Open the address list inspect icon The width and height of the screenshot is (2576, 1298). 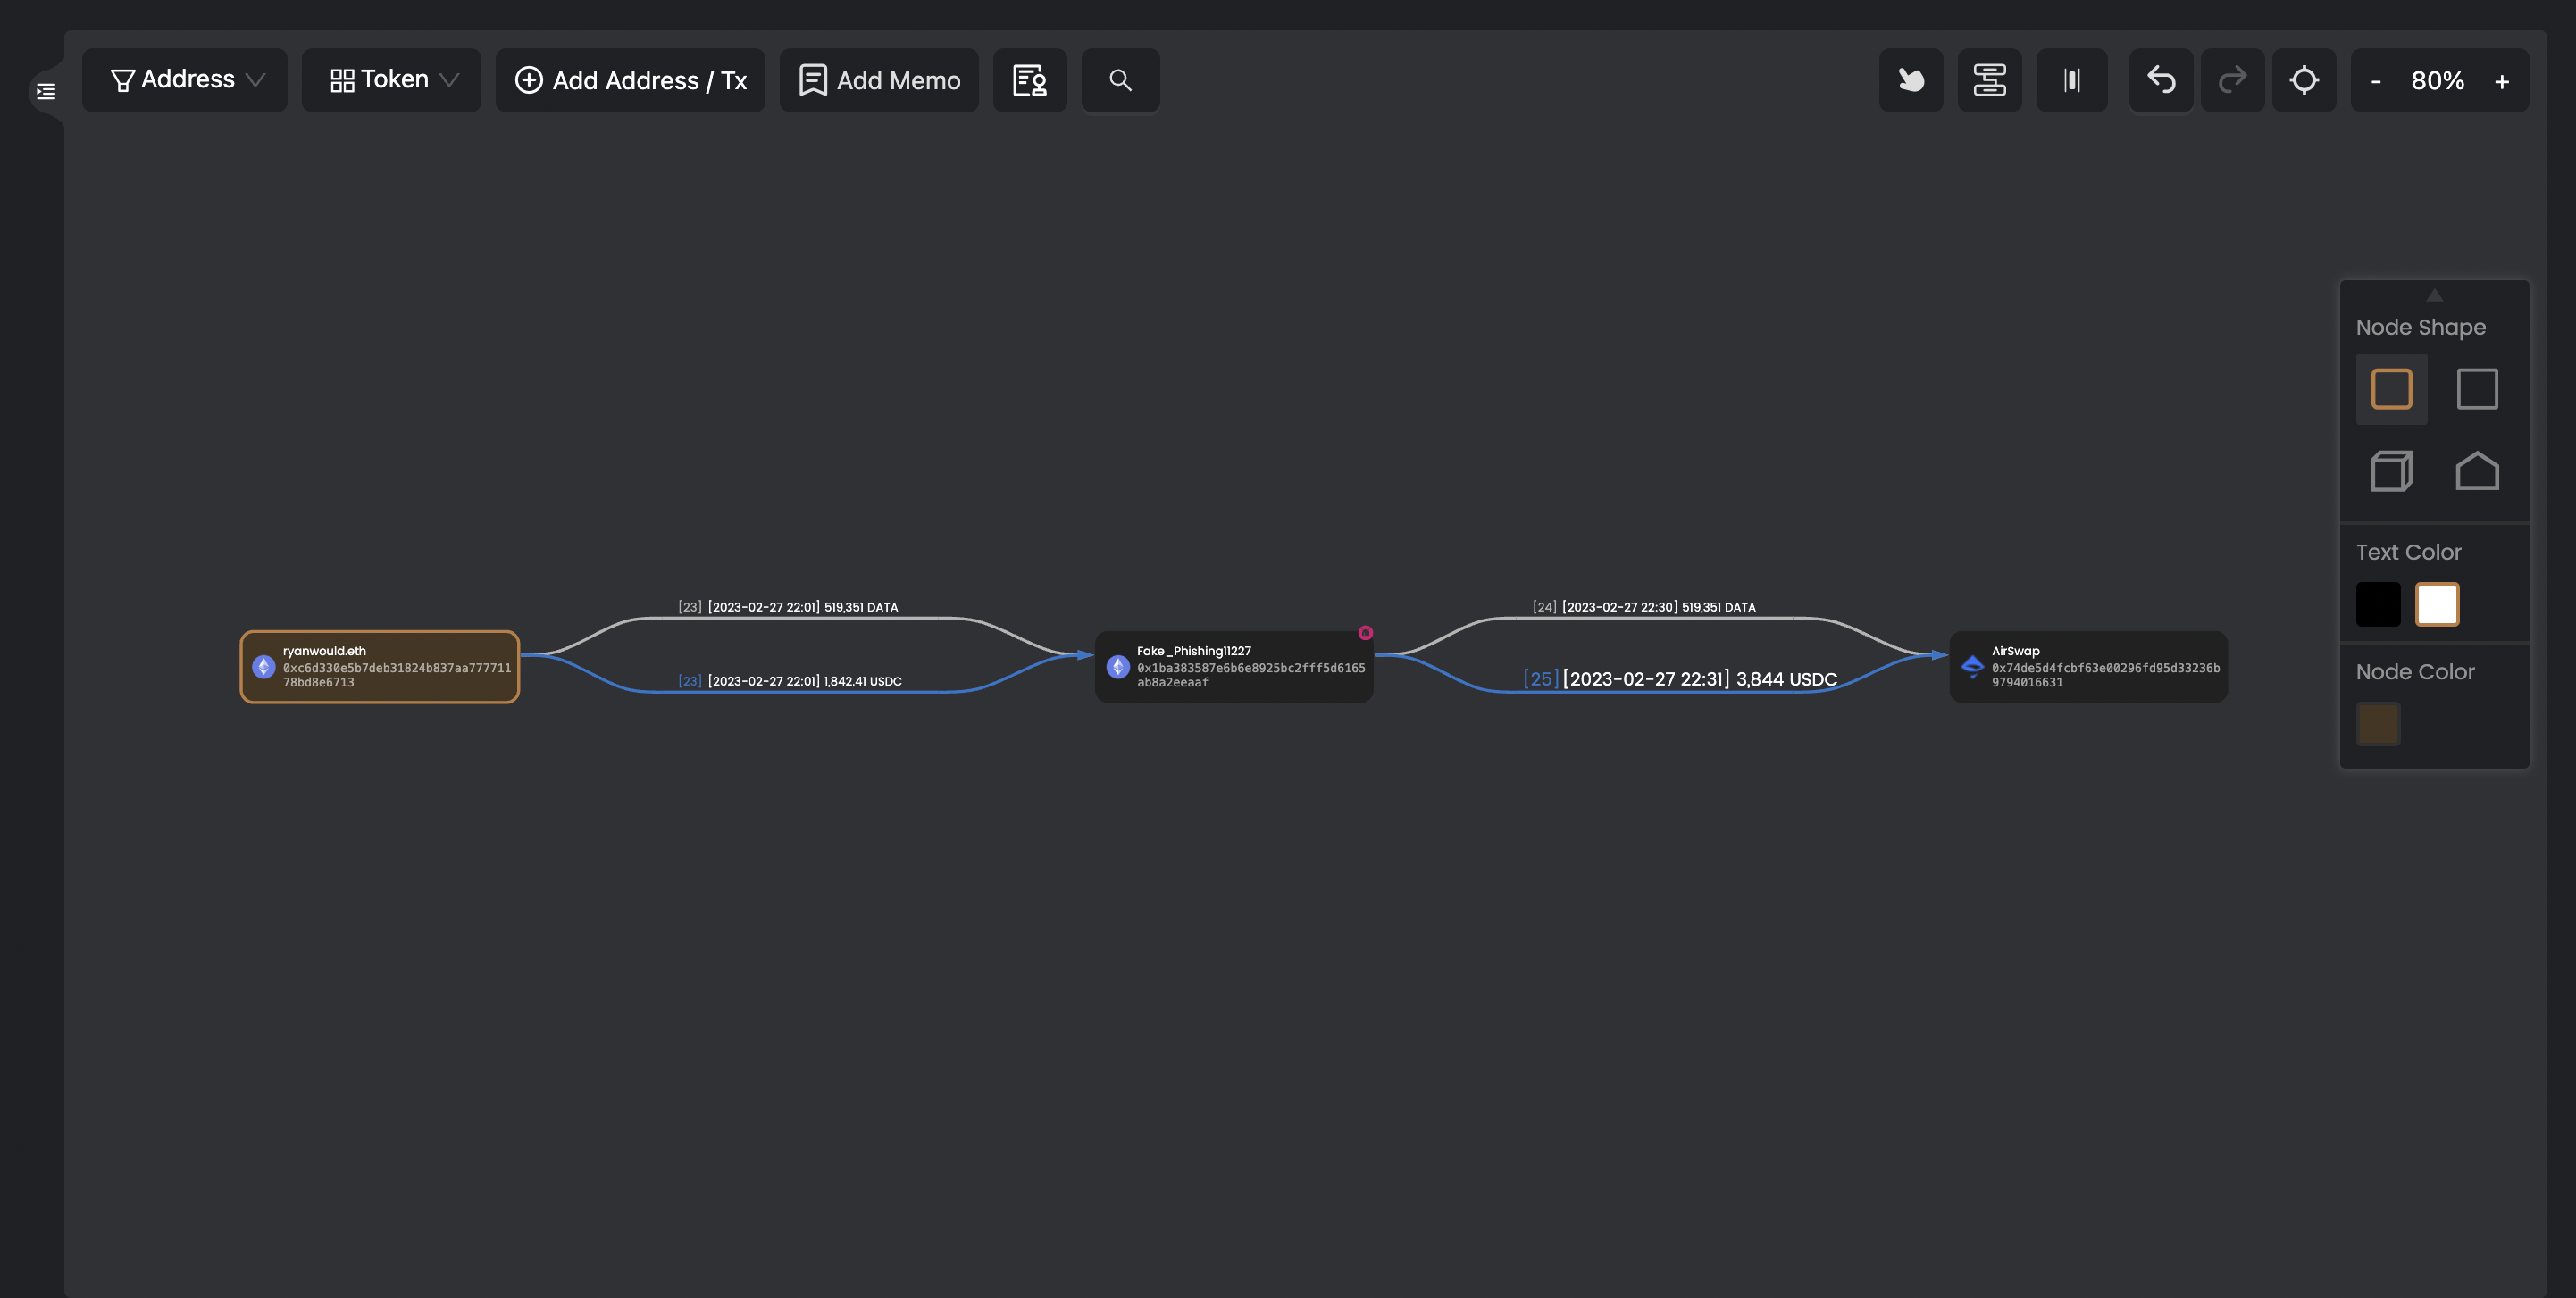click(1029, 80)
